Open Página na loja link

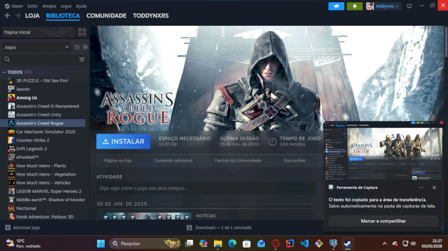click(118, 160)
